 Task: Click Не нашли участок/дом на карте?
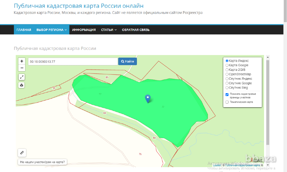click(x=42, y=162)
